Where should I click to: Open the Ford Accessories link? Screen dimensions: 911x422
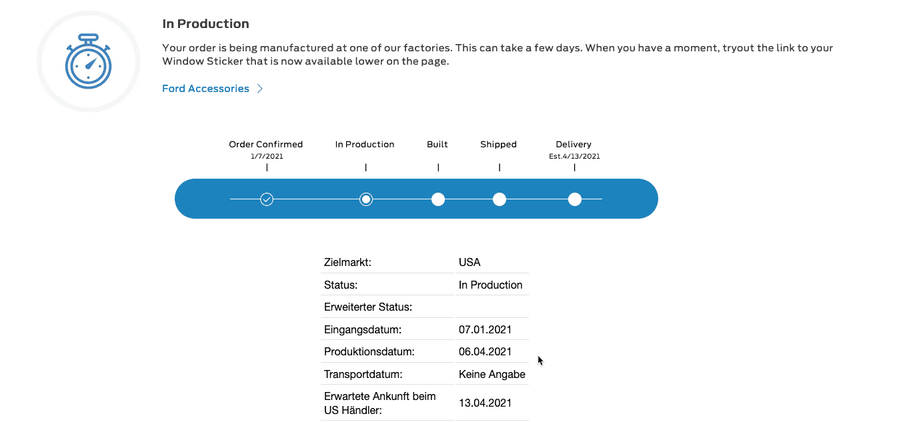(205, 89)
